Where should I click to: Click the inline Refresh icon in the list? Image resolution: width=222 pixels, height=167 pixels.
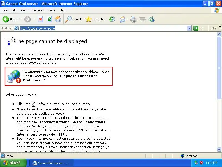pyautogui.click(x=33, y=104)
